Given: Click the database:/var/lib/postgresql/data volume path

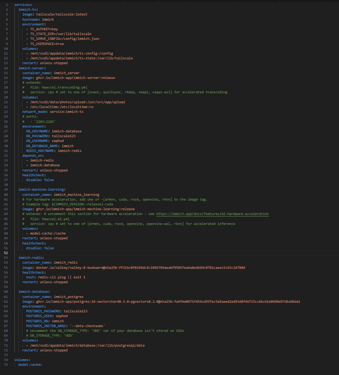Looking at the screenshot, I should click(x=87, y=346).
